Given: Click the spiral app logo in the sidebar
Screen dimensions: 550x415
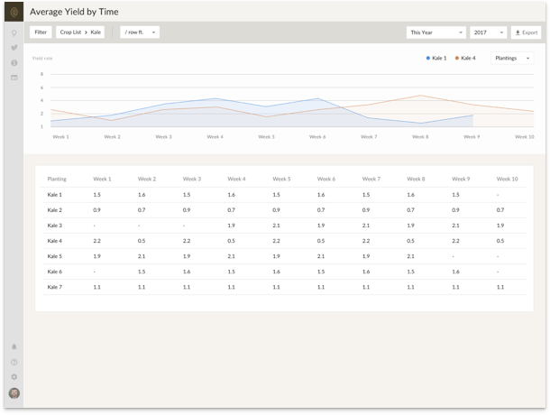Looking at the screenshot, I should 14,13.
